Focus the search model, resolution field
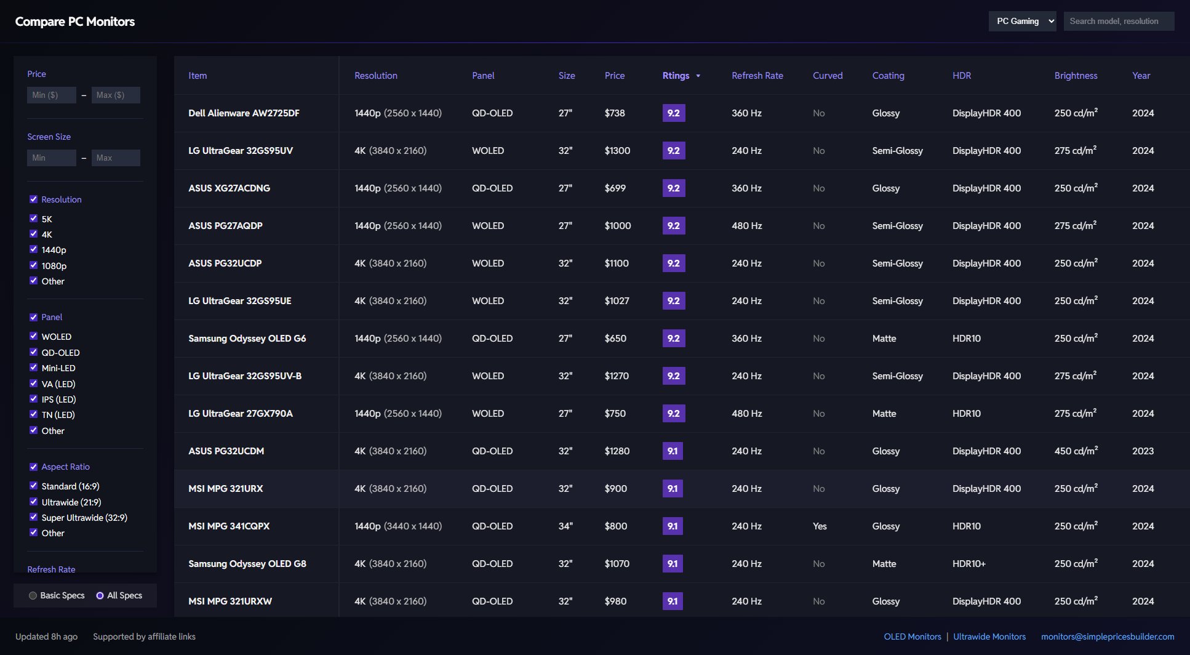Viewport: 1190px width, 655px height. [1118, 22]
